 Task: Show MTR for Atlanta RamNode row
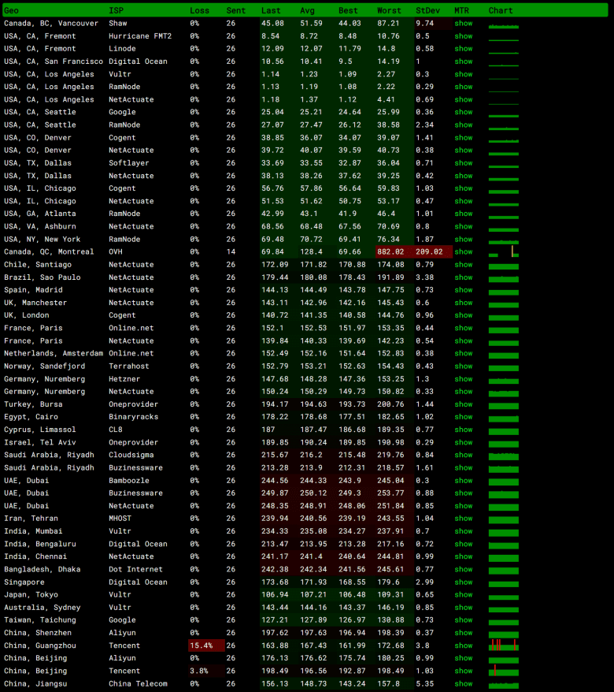pos(463,214)
